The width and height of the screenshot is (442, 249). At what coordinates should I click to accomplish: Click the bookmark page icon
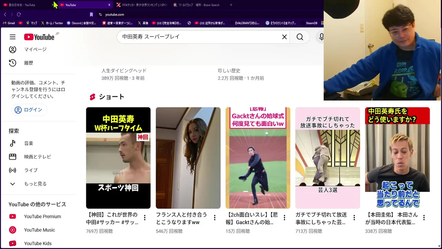coord(91,15)
